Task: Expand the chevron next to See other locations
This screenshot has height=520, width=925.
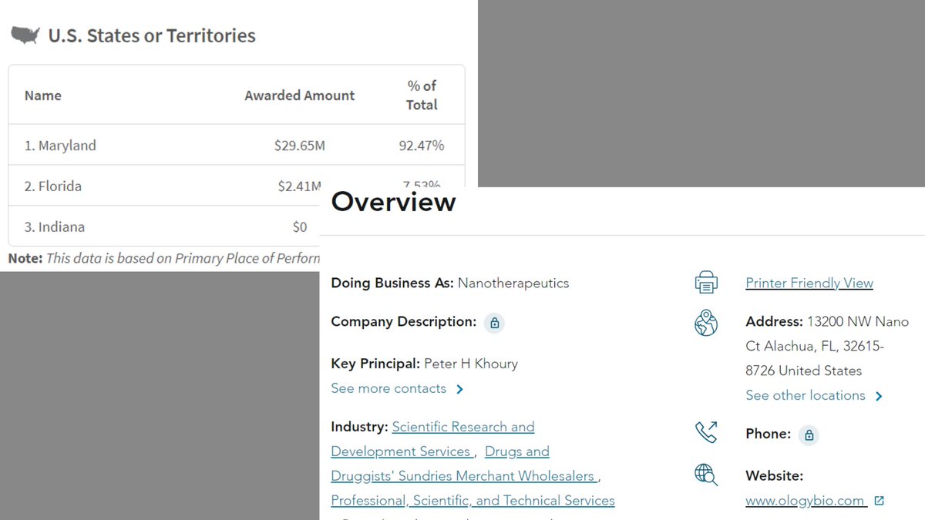Action: (x=879, y=396)
